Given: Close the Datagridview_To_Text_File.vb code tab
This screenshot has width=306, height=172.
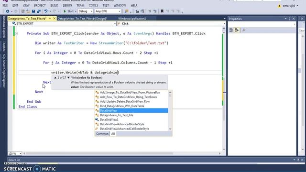Looking at the screenshot, I should click(x=54, y=19).
